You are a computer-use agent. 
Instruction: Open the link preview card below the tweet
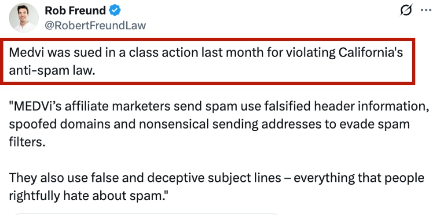click(145, 214)
